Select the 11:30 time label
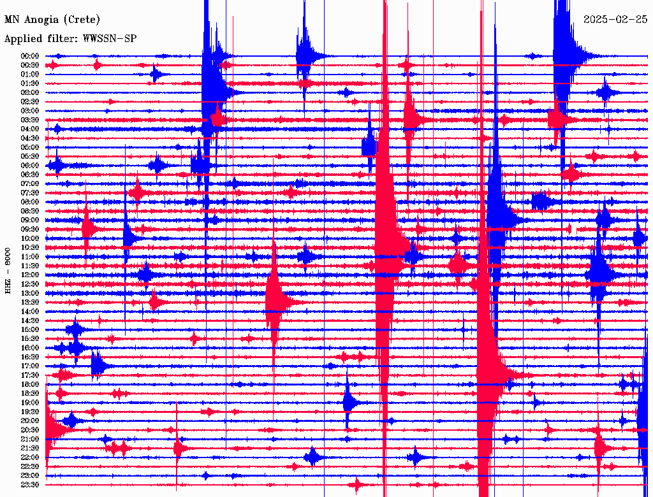653x497 pixels. (29, 266)
